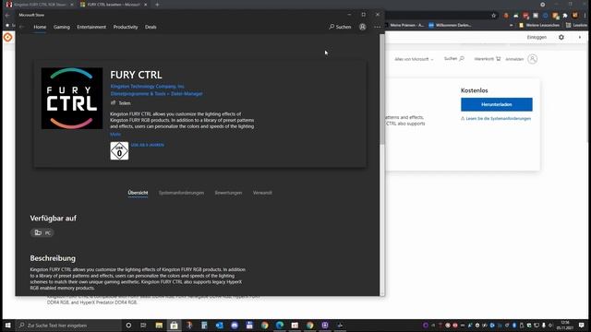Open Discord from the taskbar
The image size is (591, 332).
click(x=235, y=326)
